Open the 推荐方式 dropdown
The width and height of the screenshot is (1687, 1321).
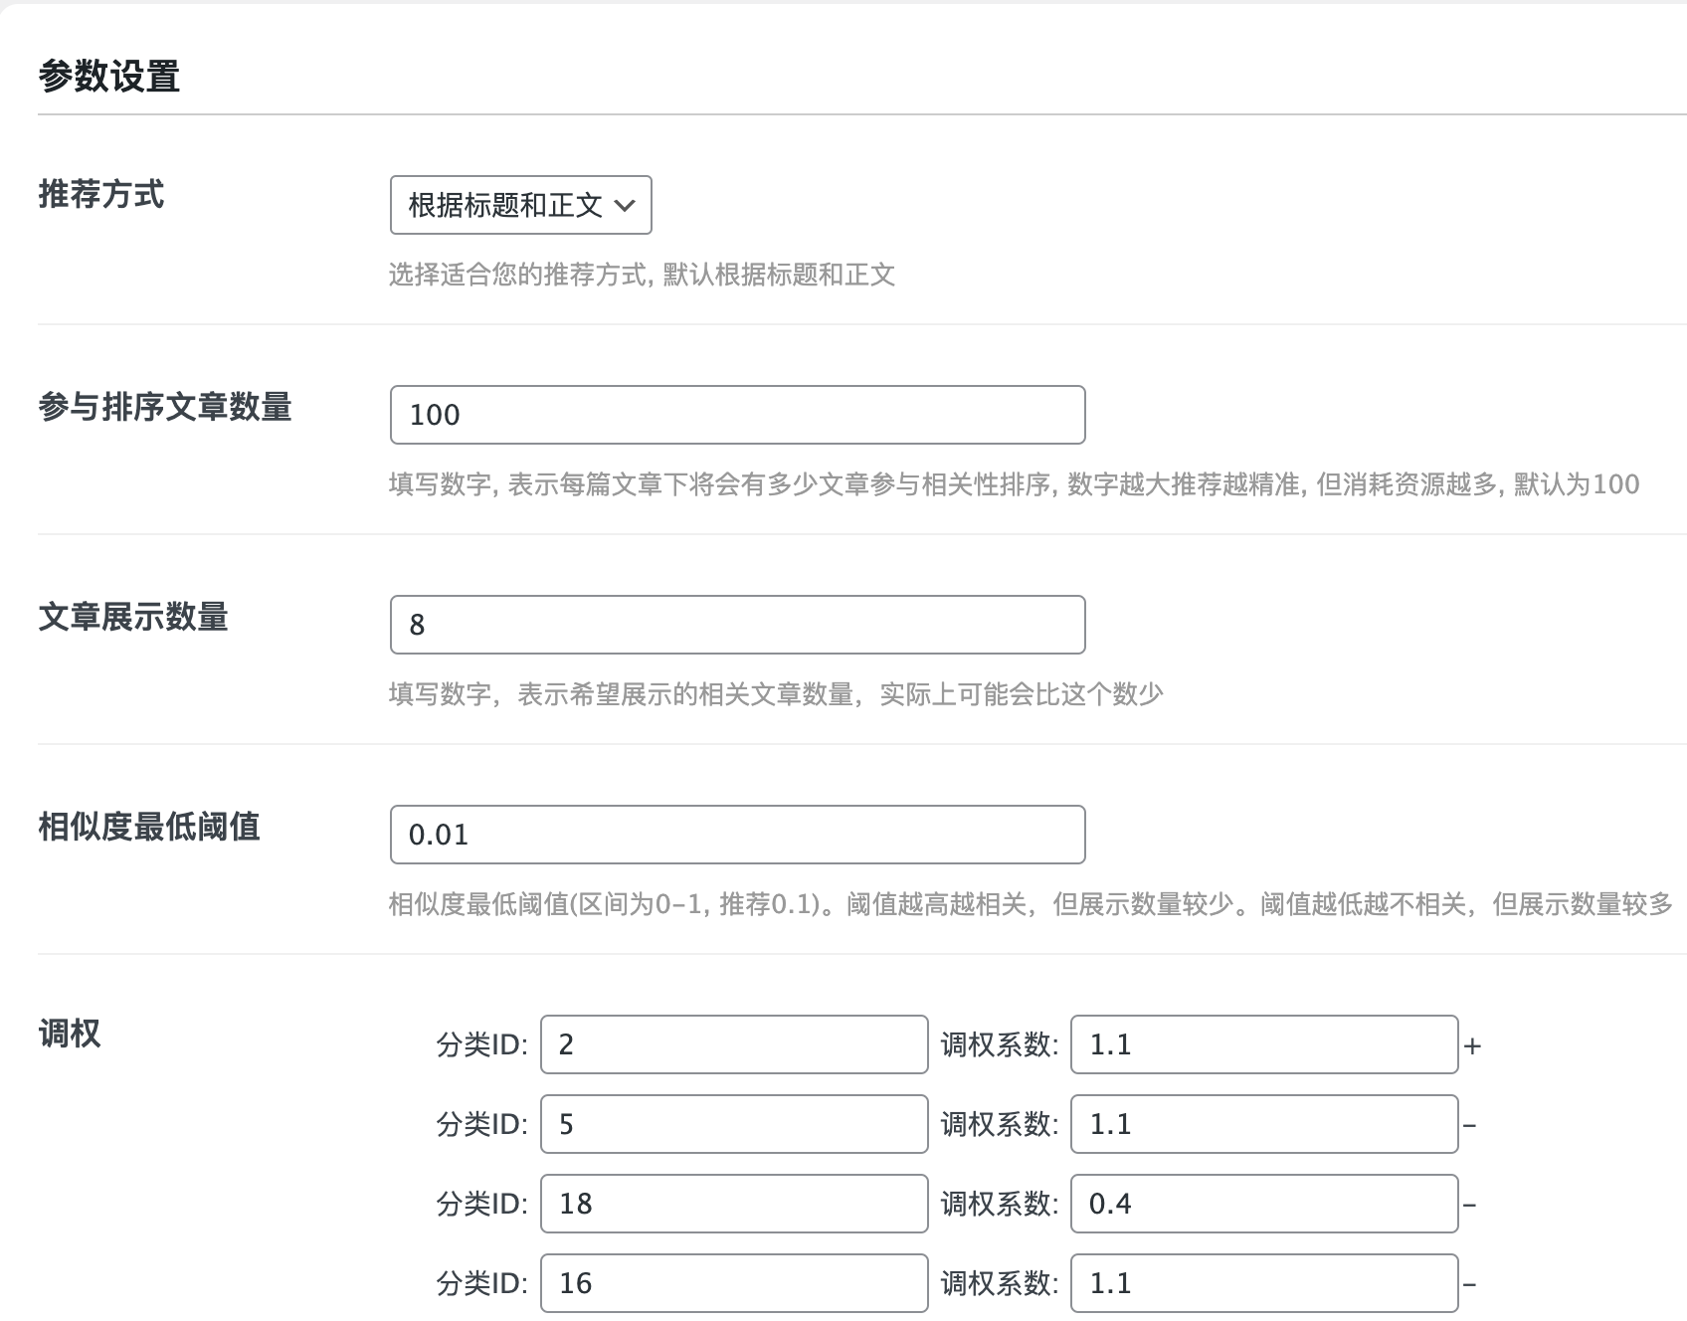520,205
